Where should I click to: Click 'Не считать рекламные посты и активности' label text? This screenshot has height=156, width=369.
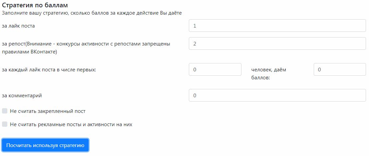(71, 124)
